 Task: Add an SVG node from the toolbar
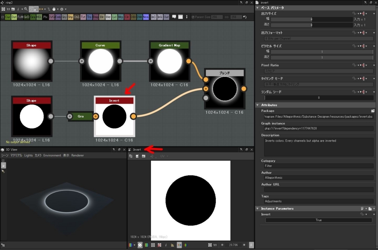52,17
